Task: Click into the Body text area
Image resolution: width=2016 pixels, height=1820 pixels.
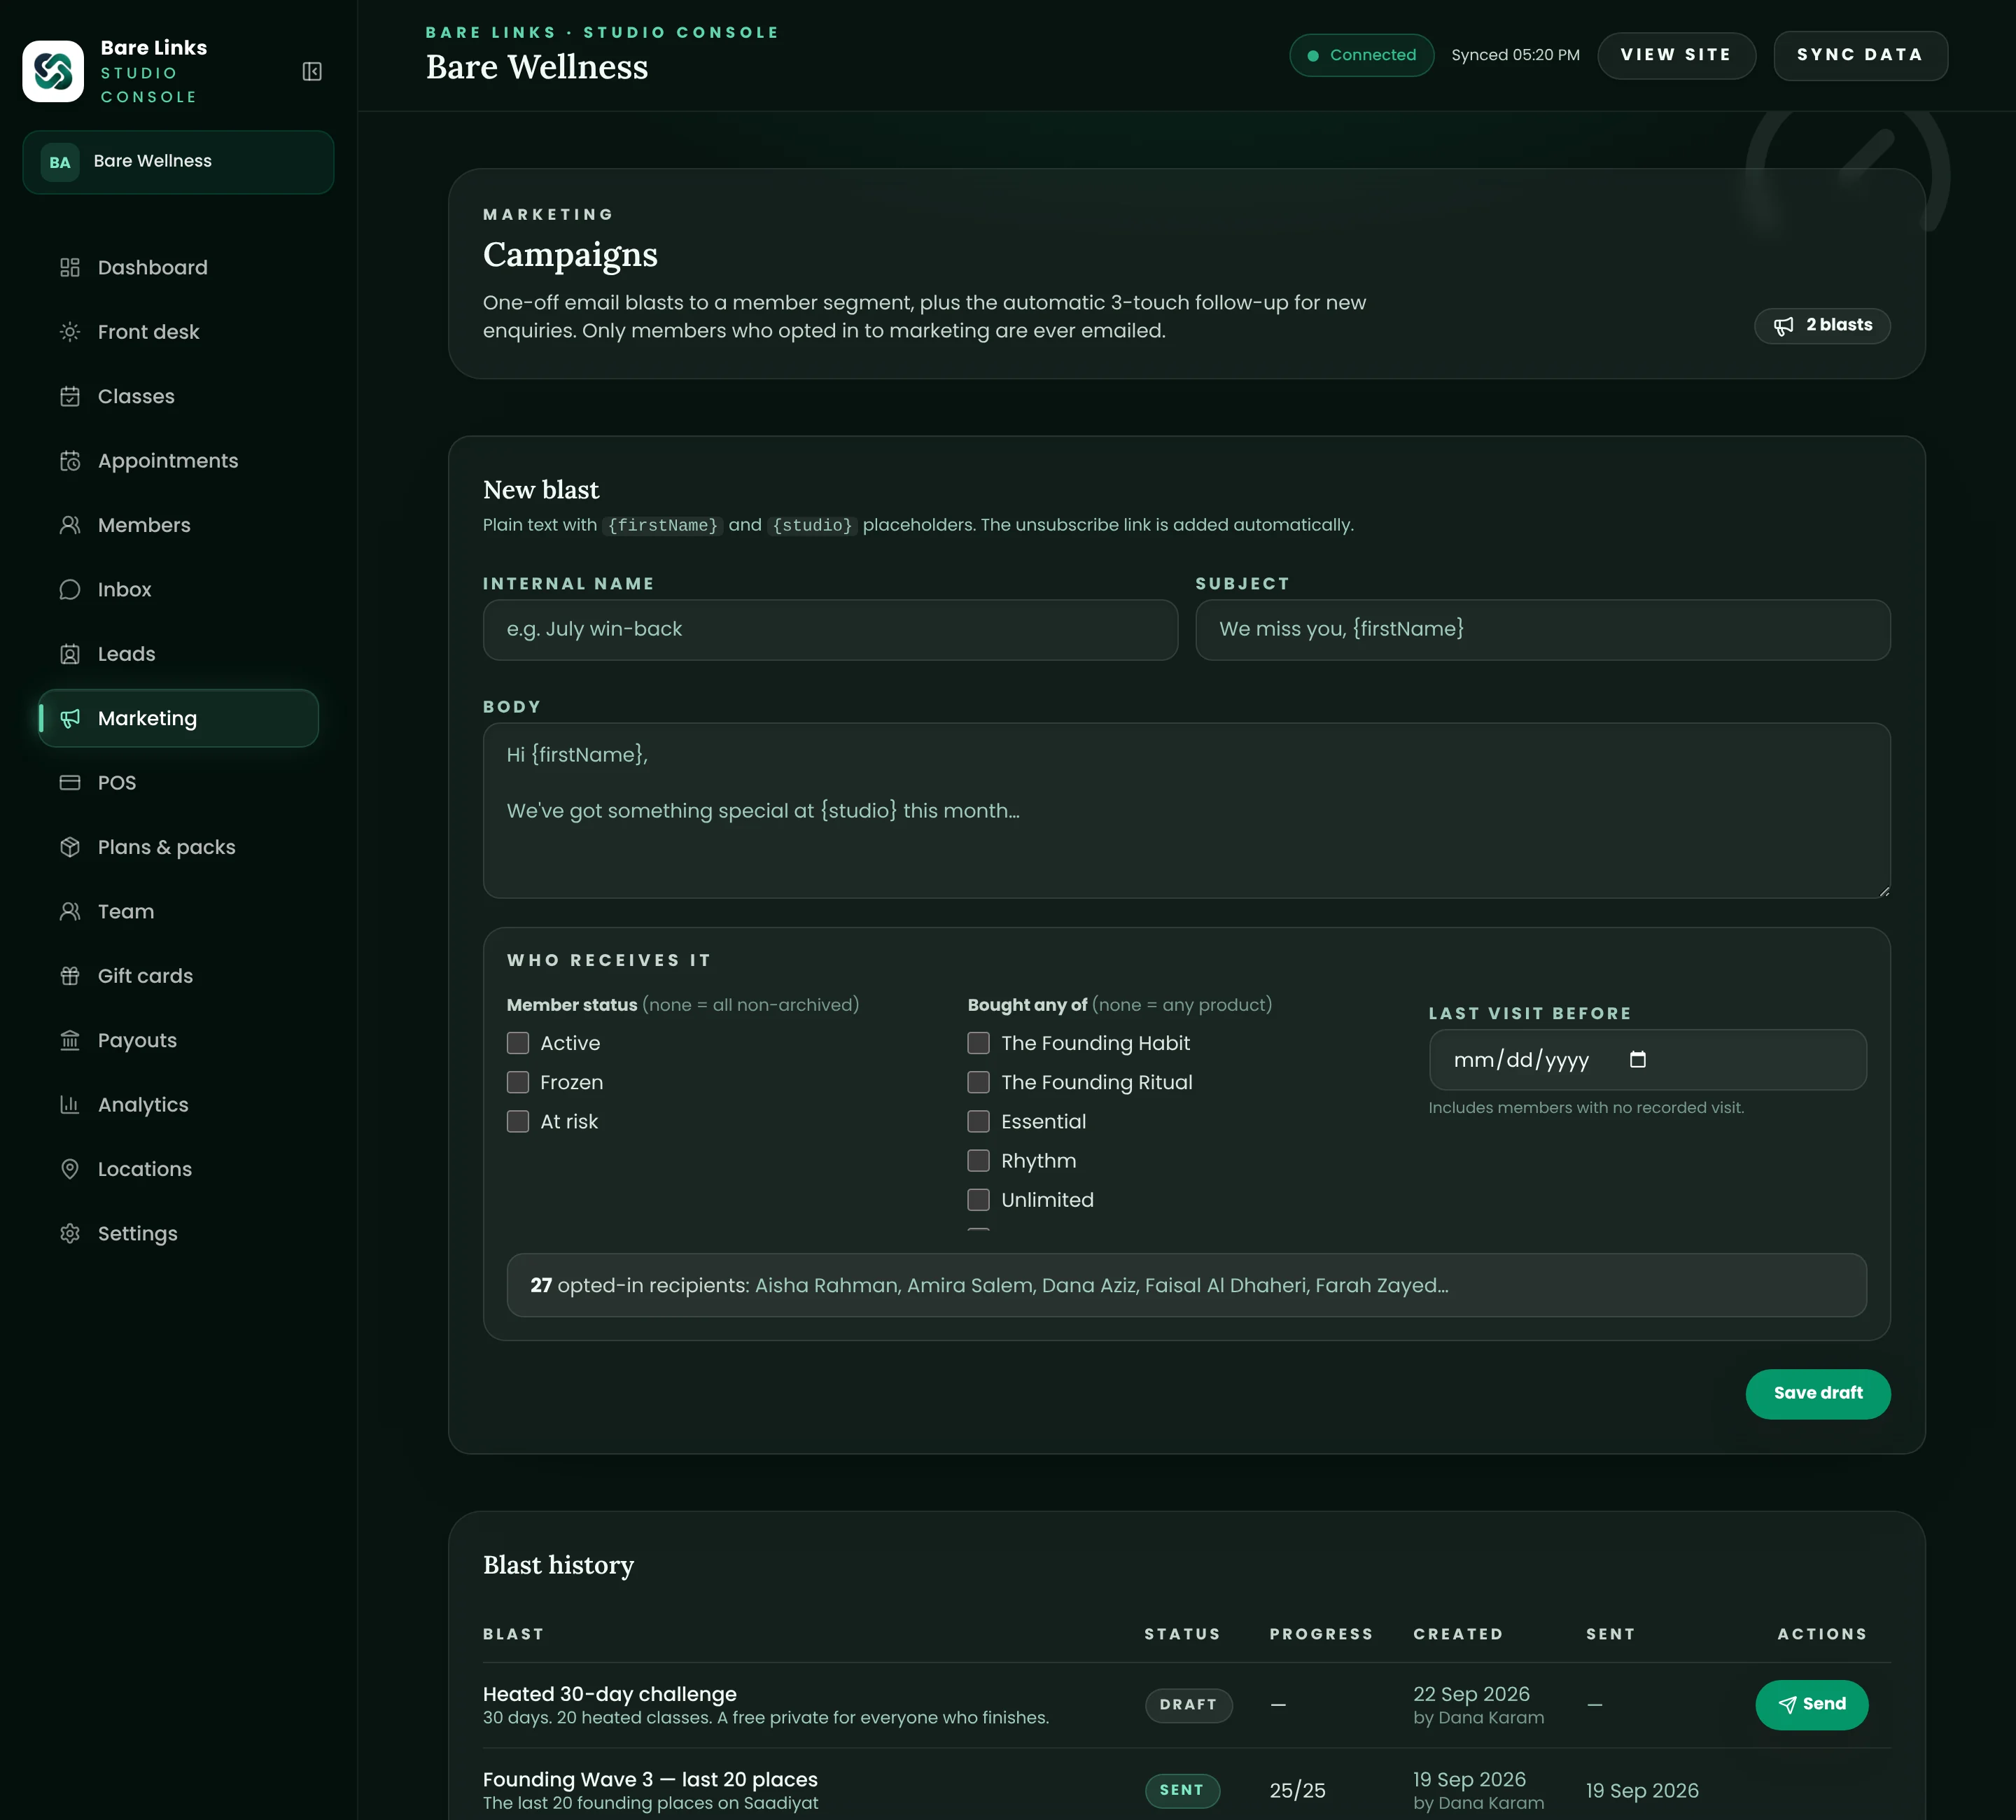Action: coord(1186,810)
